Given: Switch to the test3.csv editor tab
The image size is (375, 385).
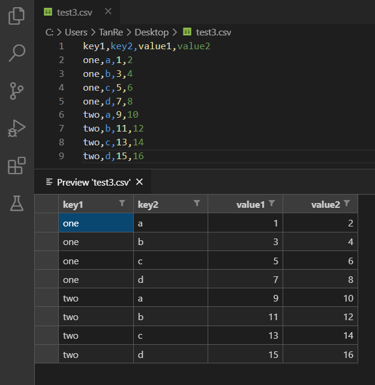Looking at the screenshot, I should tap(77, 12).
